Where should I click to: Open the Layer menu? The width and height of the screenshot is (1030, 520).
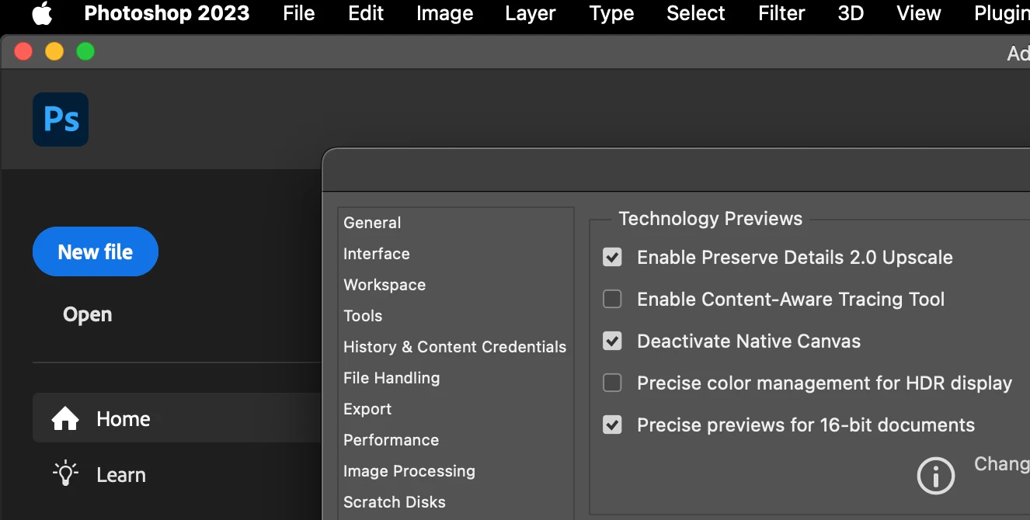[x=531, y=13]
